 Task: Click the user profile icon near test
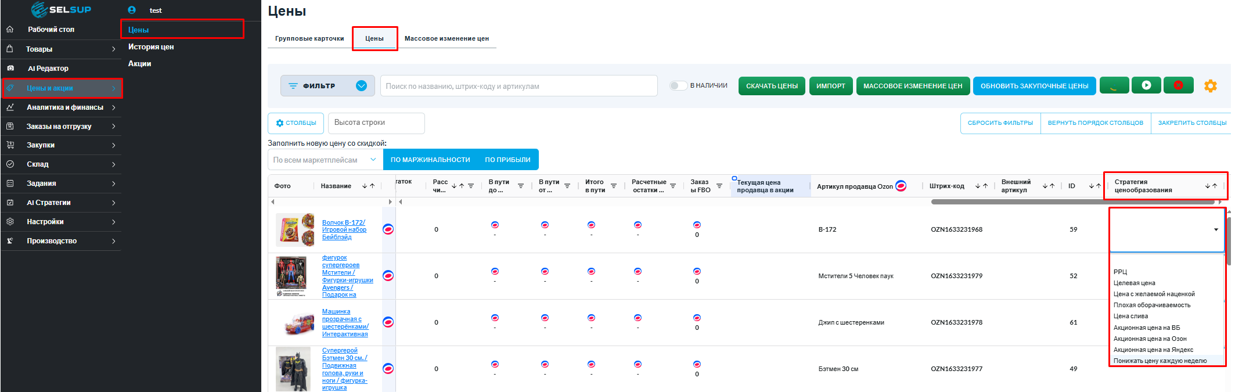tap(132, 10)
